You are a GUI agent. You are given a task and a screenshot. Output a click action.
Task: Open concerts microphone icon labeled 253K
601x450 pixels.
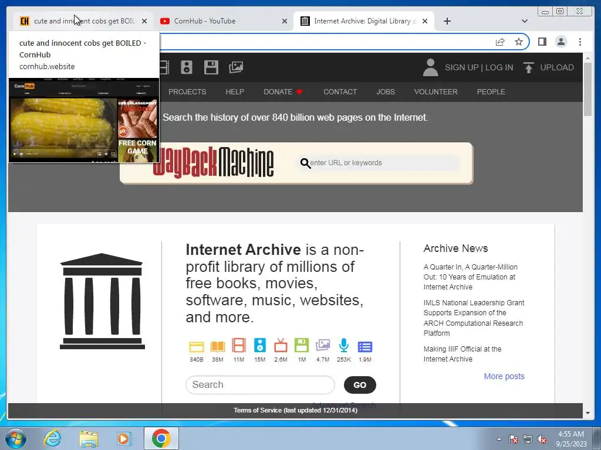(344, 346)
